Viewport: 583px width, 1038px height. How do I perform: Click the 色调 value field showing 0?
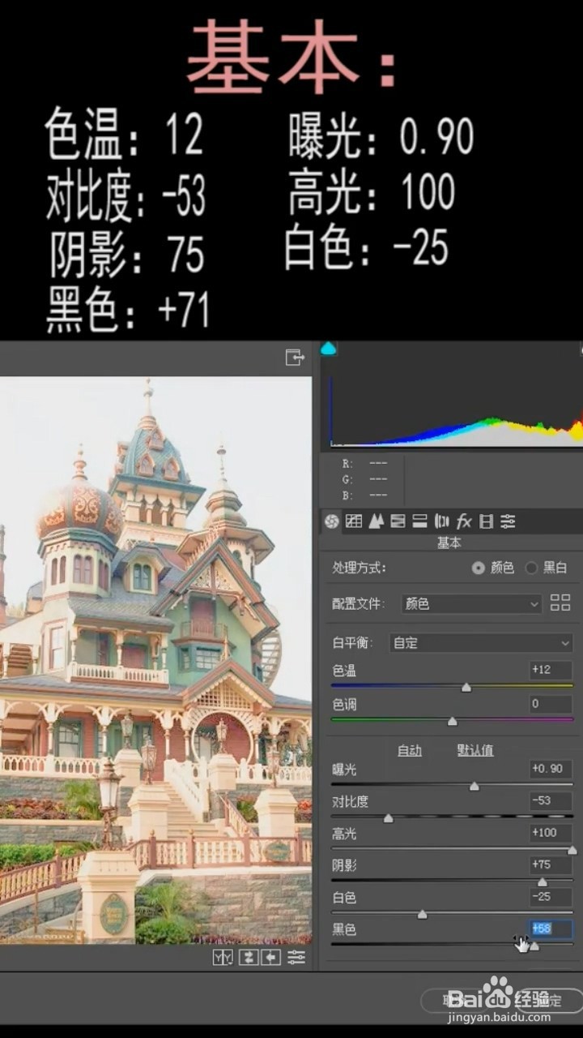(551, 704)
